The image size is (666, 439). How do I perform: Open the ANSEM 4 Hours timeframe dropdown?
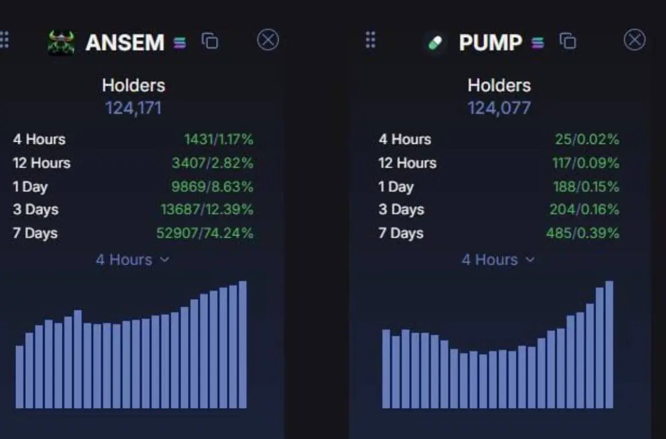pyautogui.click(x=132, y=260)
